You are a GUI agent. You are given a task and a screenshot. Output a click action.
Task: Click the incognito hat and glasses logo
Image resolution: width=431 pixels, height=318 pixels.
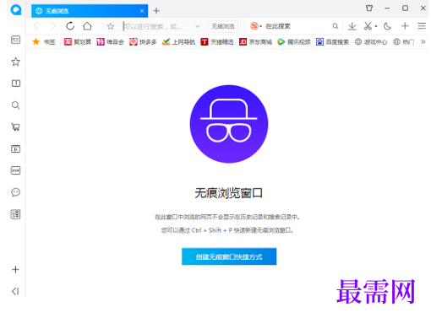pyautogui.click(x=229, y=124)
